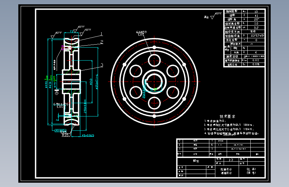The image size is (289, 187).
Task: Click the '0.016' profile tolerance value
Action: [256, 64]
